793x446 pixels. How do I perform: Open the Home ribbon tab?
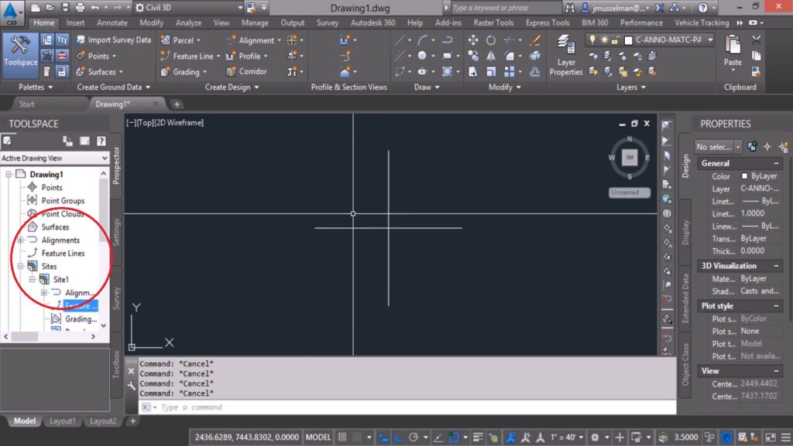tap(44, 22)
